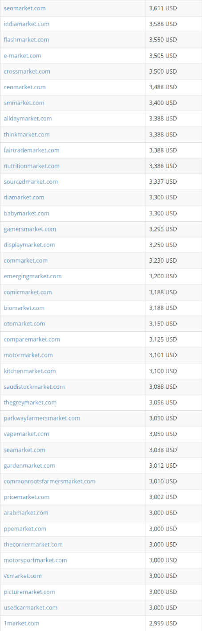Screen dimensions: 202x631
Task: Open the saudistockmarket.com link
Action: (x=34, y=387)
